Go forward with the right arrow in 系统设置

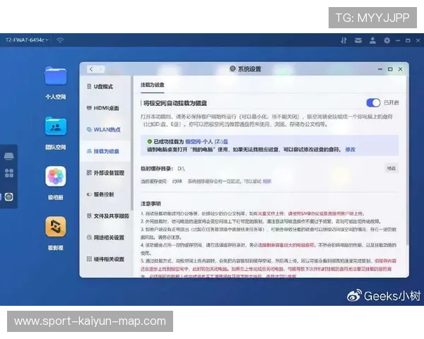pos(100,69)
